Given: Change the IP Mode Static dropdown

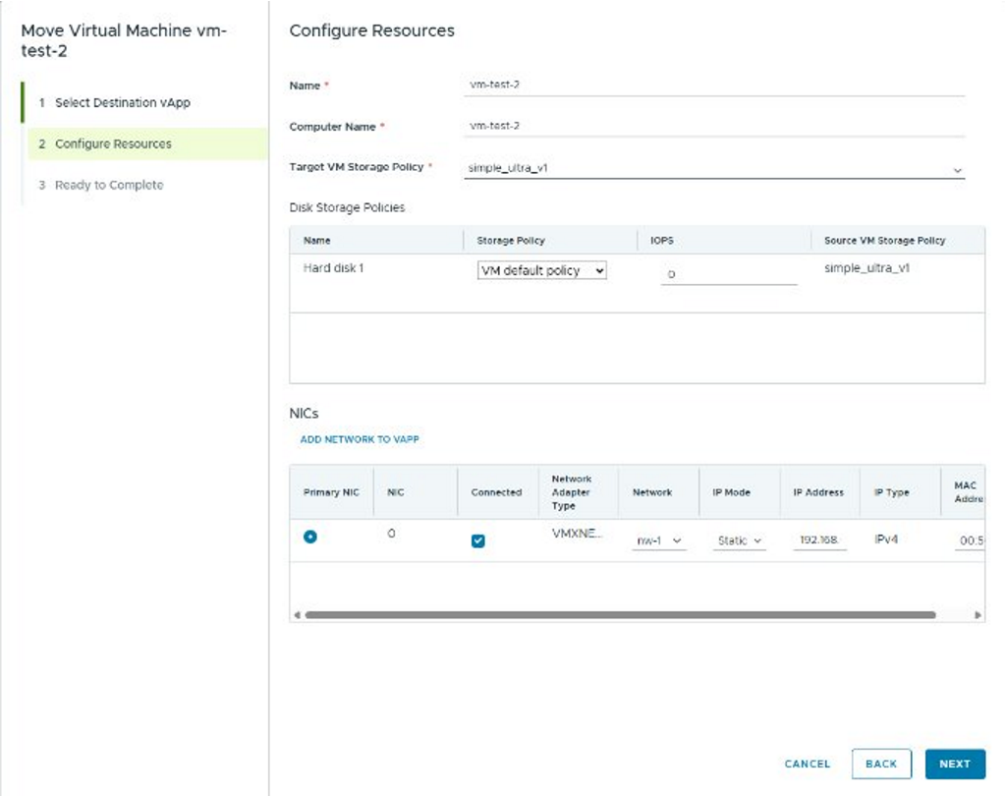Looking at the screenshot, I should pyautogui.click(x=739, y=540).
